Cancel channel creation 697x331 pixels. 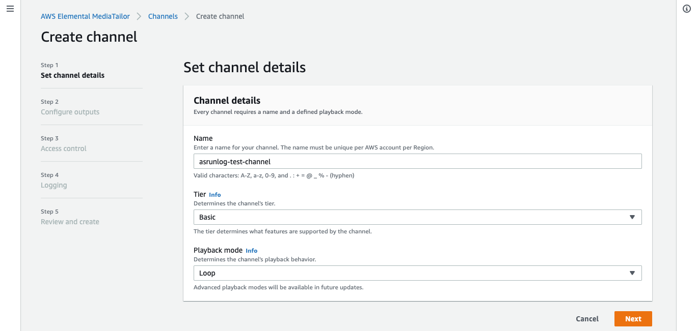click(x=587, y=319)
